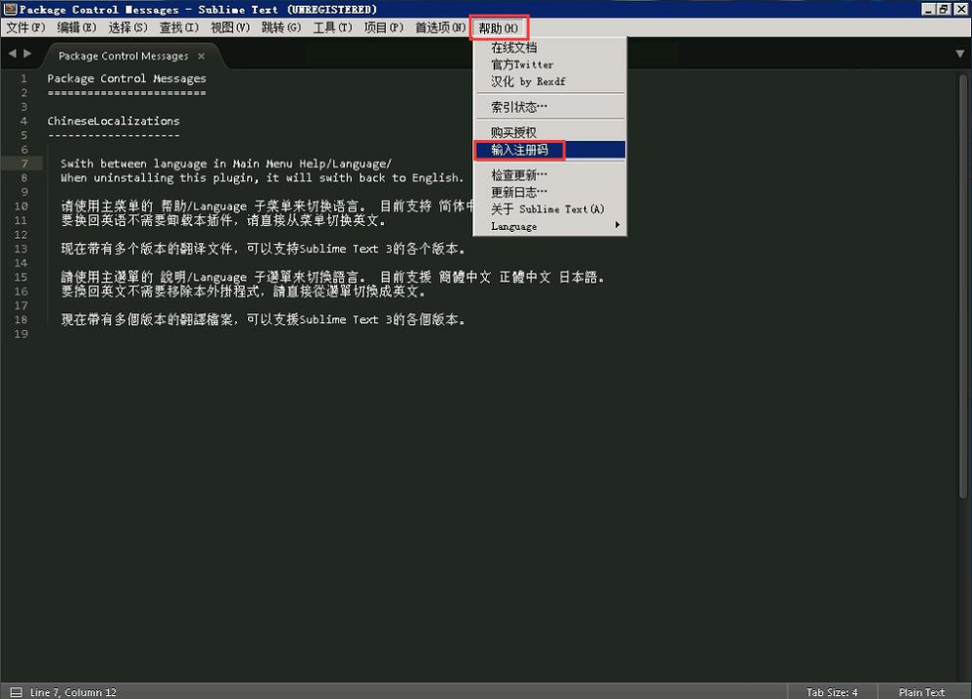Open Plain Text syntax selector
Viewport: 972px width, 699px height.
(921, 692)
